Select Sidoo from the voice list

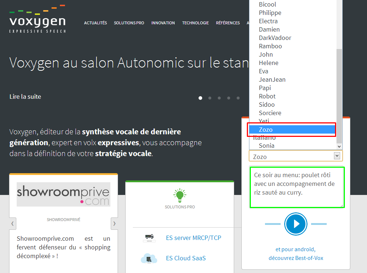[293, 105]
